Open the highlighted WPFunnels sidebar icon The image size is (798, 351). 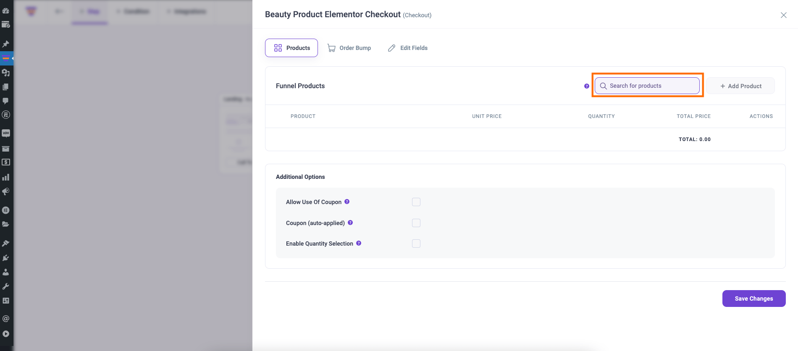point(6,58)
